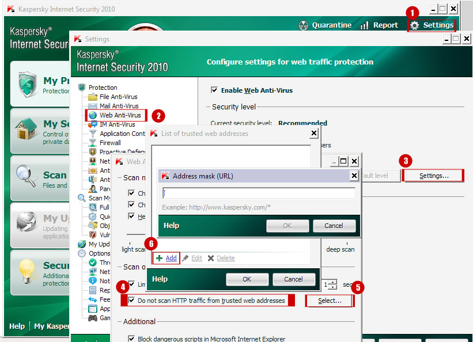Click the Full Scan icon in tree

[x=93, y=207]
